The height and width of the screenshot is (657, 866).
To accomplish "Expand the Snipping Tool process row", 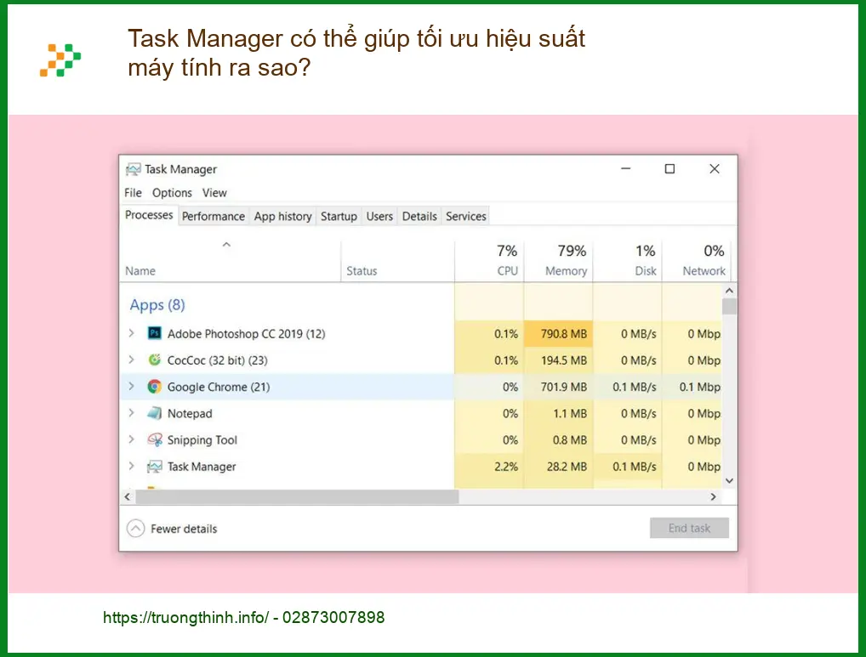I will (132, 439).
